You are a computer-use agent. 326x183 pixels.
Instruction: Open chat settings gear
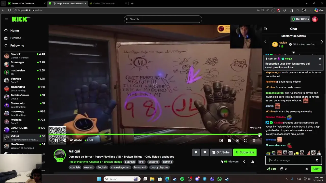[x=307, y=169]
